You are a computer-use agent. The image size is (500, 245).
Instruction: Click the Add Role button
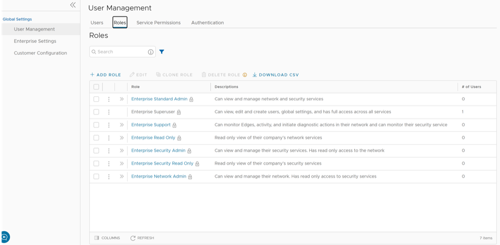point(106,75)
